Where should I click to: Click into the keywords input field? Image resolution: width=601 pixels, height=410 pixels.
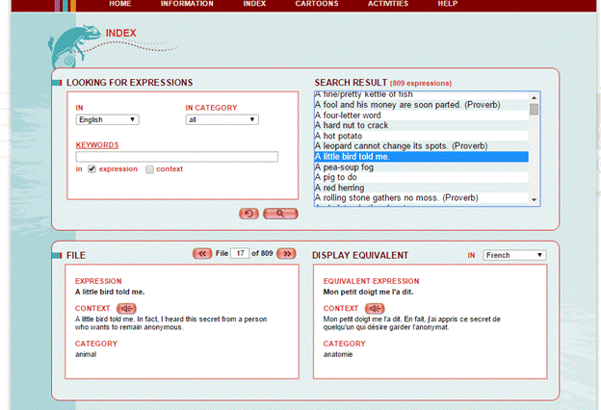pos(176,157)
